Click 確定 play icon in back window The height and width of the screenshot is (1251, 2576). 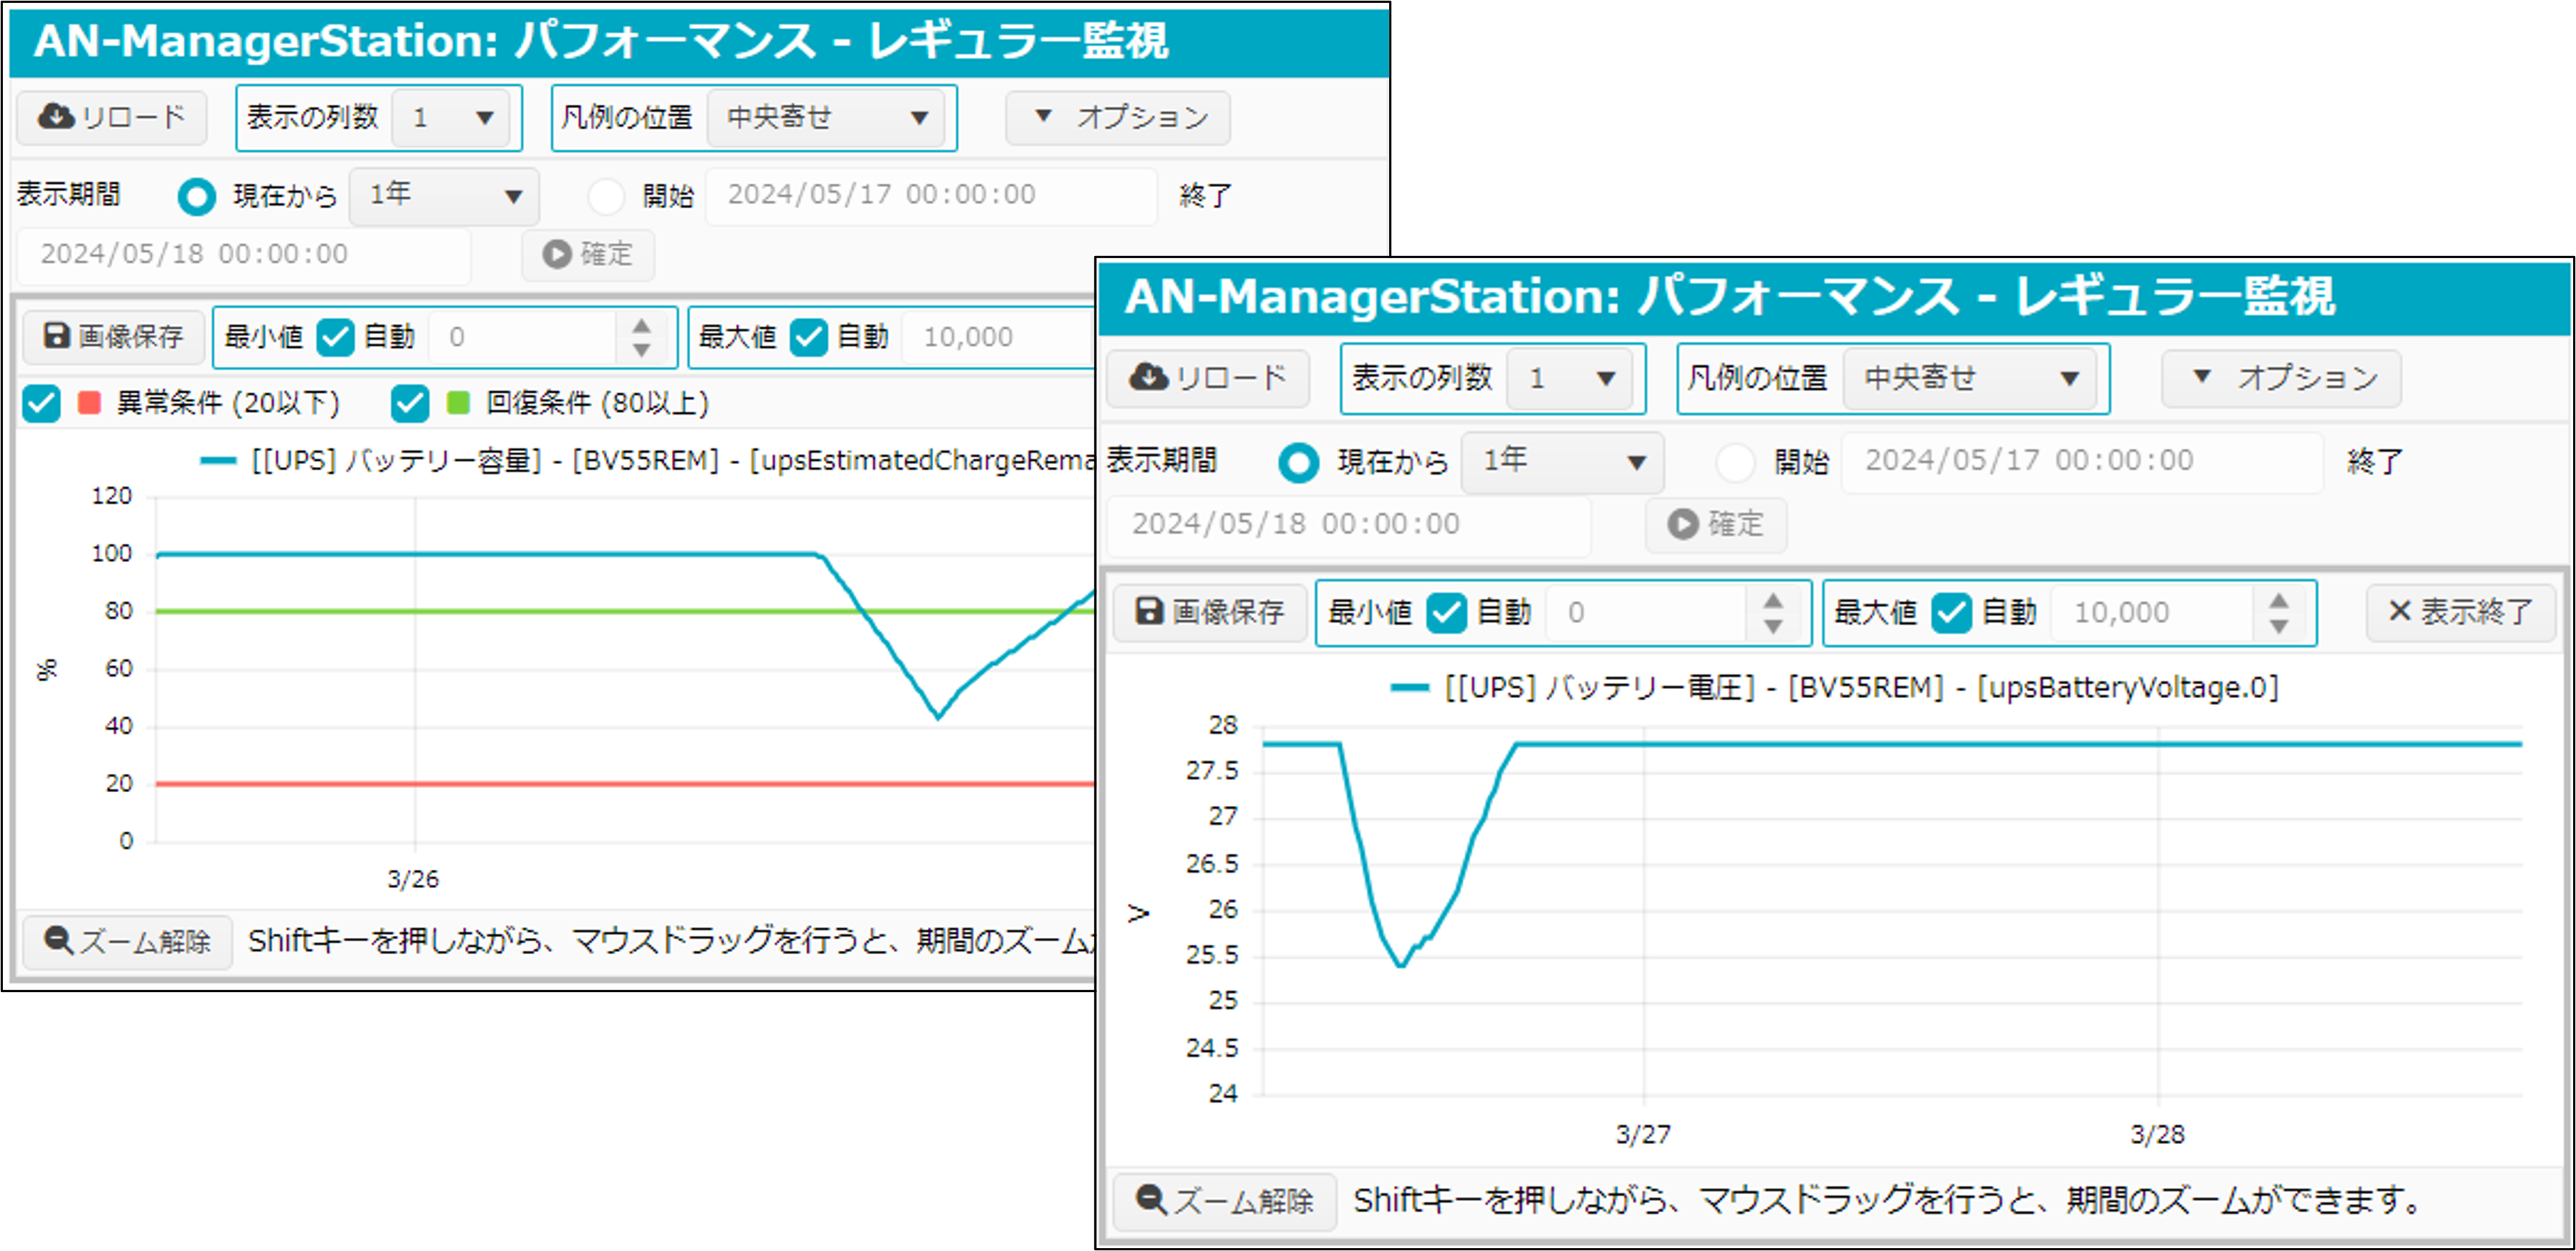click(556, 254)
